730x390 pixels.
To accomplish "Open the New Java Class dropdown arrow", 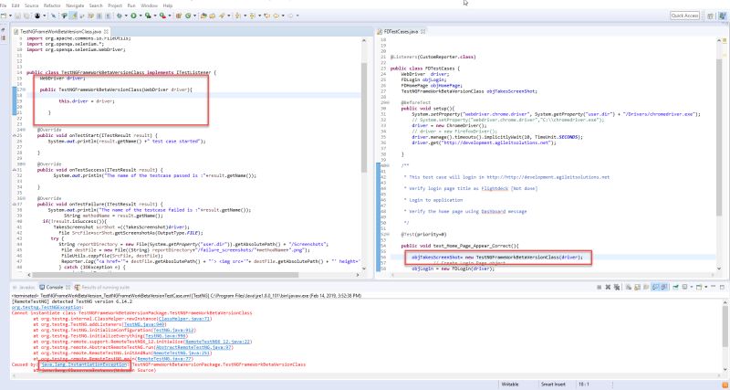I will 194,16.
